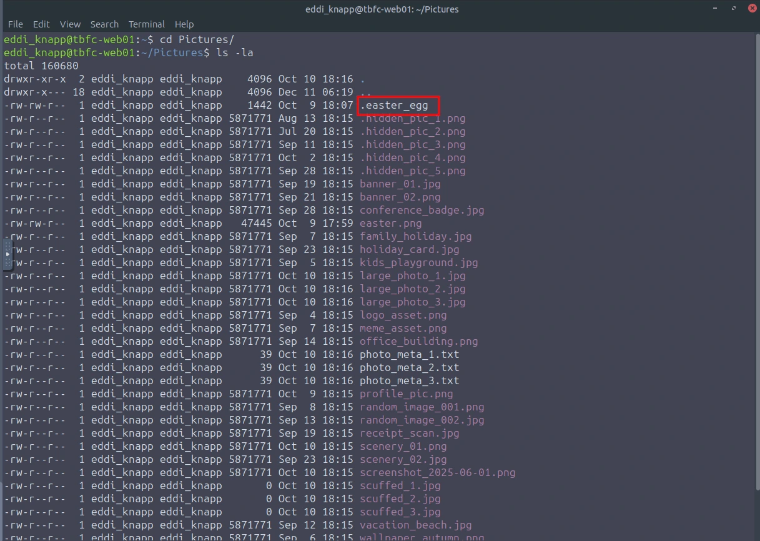
Task: Open the Edit menu
Action: pyautogui.click(x=41, y=24)
